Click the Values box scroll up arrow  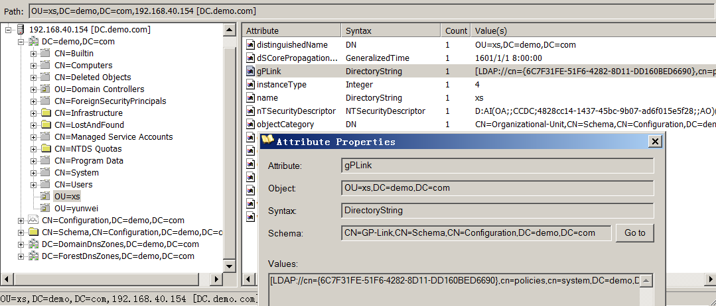tap(646, 280)
